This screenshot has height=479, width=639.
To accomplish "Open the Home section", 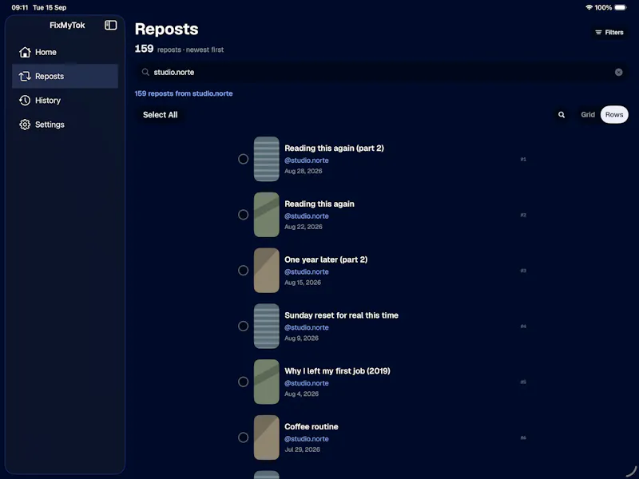I will click(65, 52).
